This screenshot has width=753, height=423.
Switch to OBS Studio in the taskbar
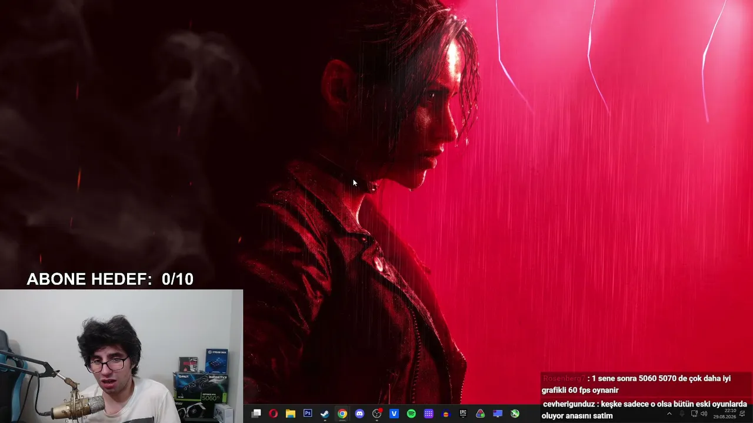click(x=377, y=414)
